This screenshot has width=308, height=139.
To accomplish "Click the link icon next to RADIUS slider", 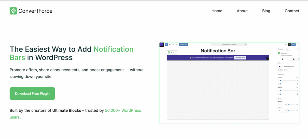I will [297, 111].
